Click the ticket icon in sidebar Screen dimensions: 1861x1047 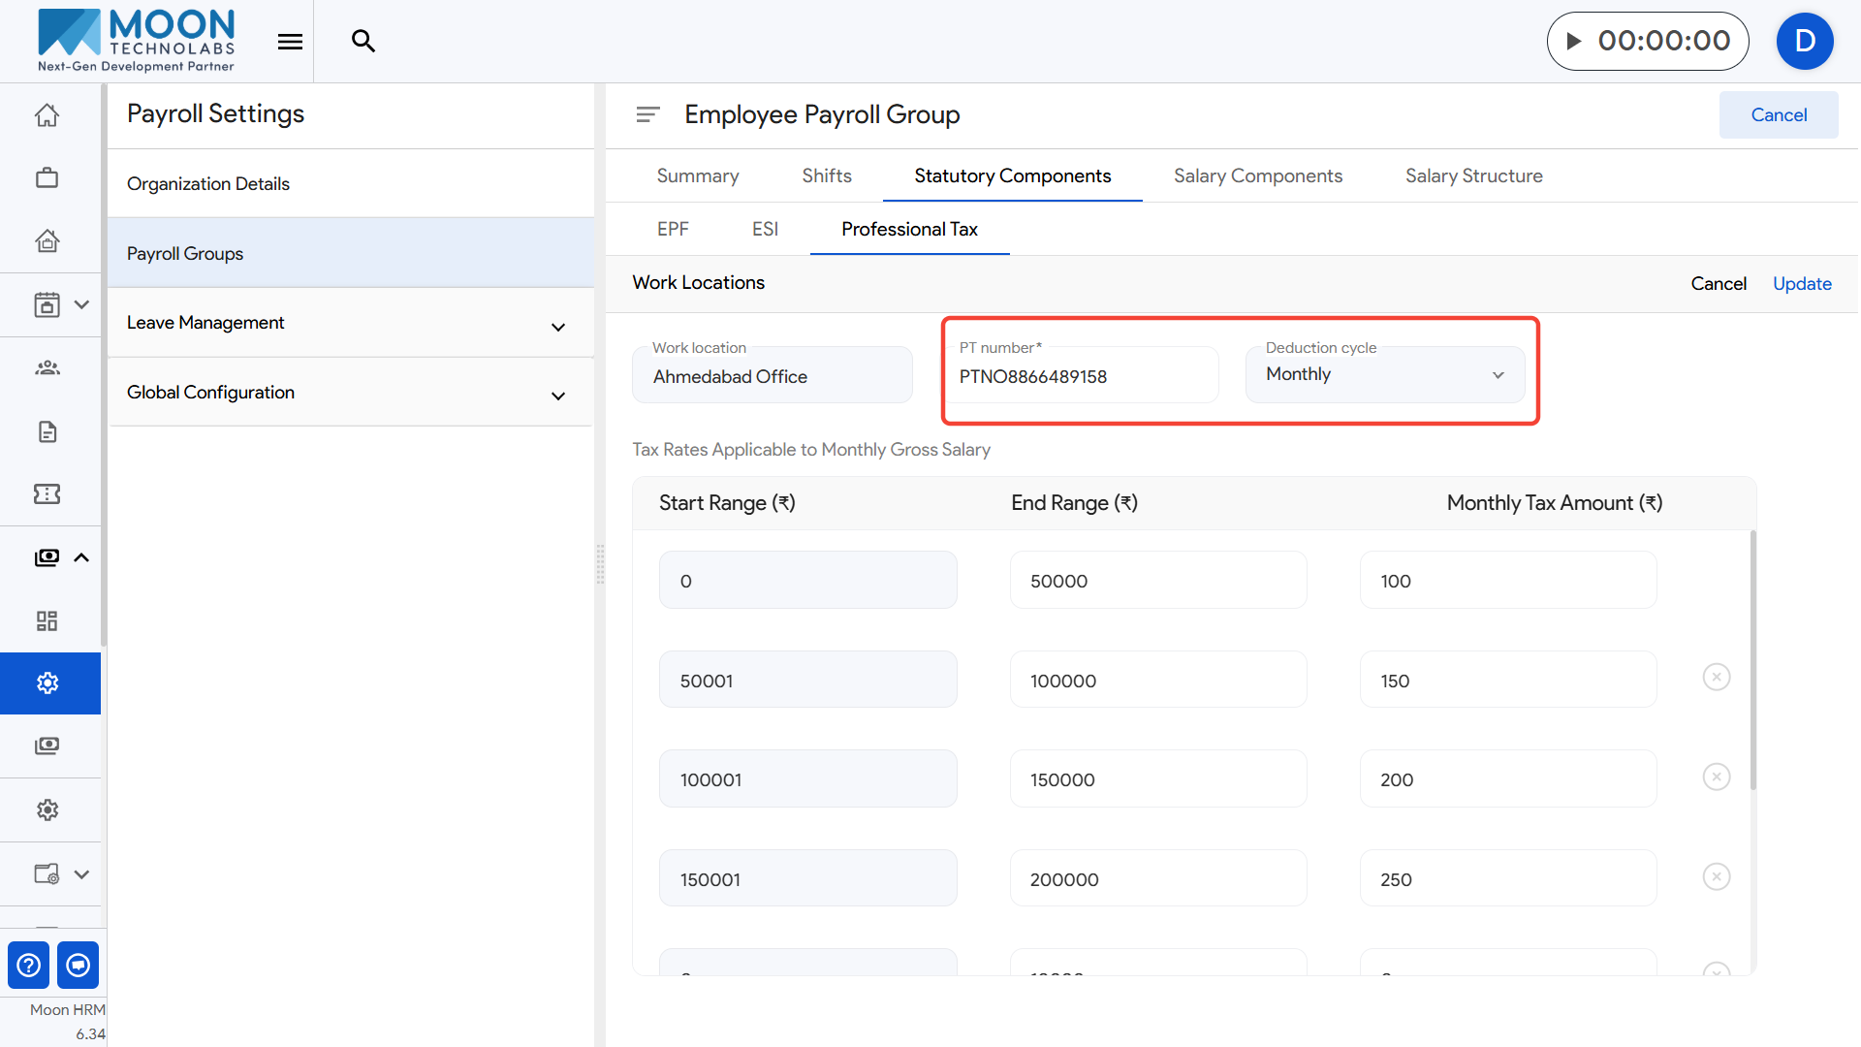tap(47, 494)
